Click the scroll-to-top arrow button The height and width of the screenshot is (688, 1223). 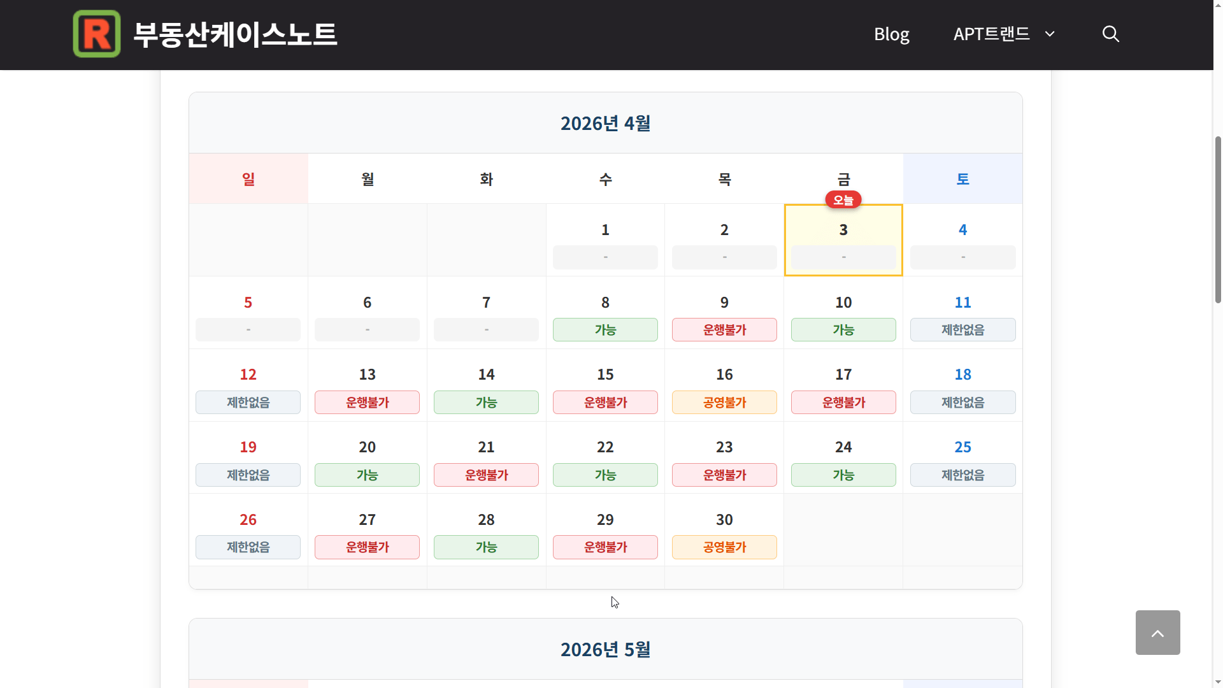click(x=1157, y=633)
